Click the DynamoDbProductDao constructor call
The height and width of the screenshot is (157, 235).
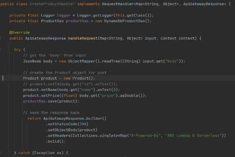tap(125, 21)
